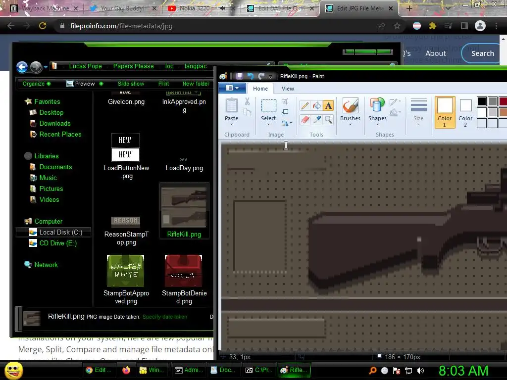Open Downloads in Explorer Favorites
The width and height of the screenshot is (507, 380).
[54, 123]
